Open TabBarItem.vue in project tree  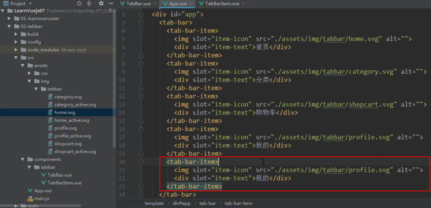65,183
